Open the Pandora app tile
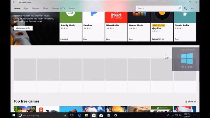 tap(94, 27)
